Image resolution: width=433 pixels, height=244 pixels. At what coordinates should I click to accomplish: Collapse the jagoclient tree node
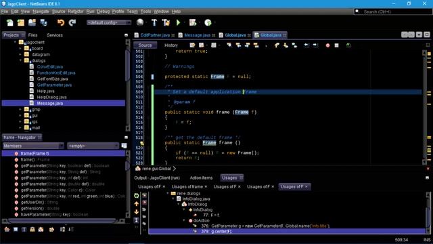pos(15,42)
